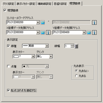Expand the [PLC1]D00400 address dropdown
103x103 pixels.
(84, 33)
